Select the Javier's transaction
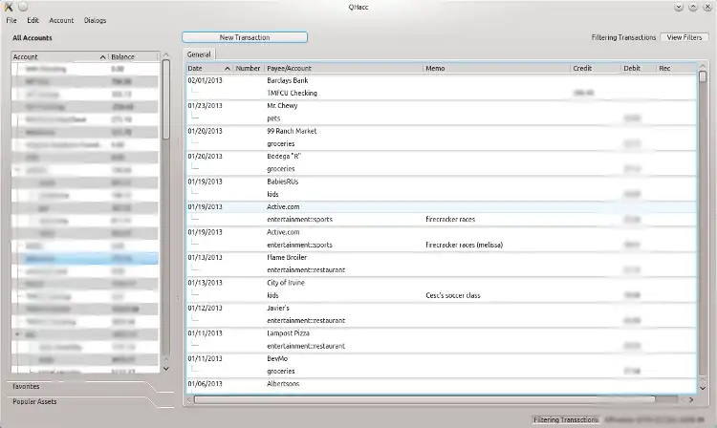This screenshot has height=428, width=717. (442, 309)
